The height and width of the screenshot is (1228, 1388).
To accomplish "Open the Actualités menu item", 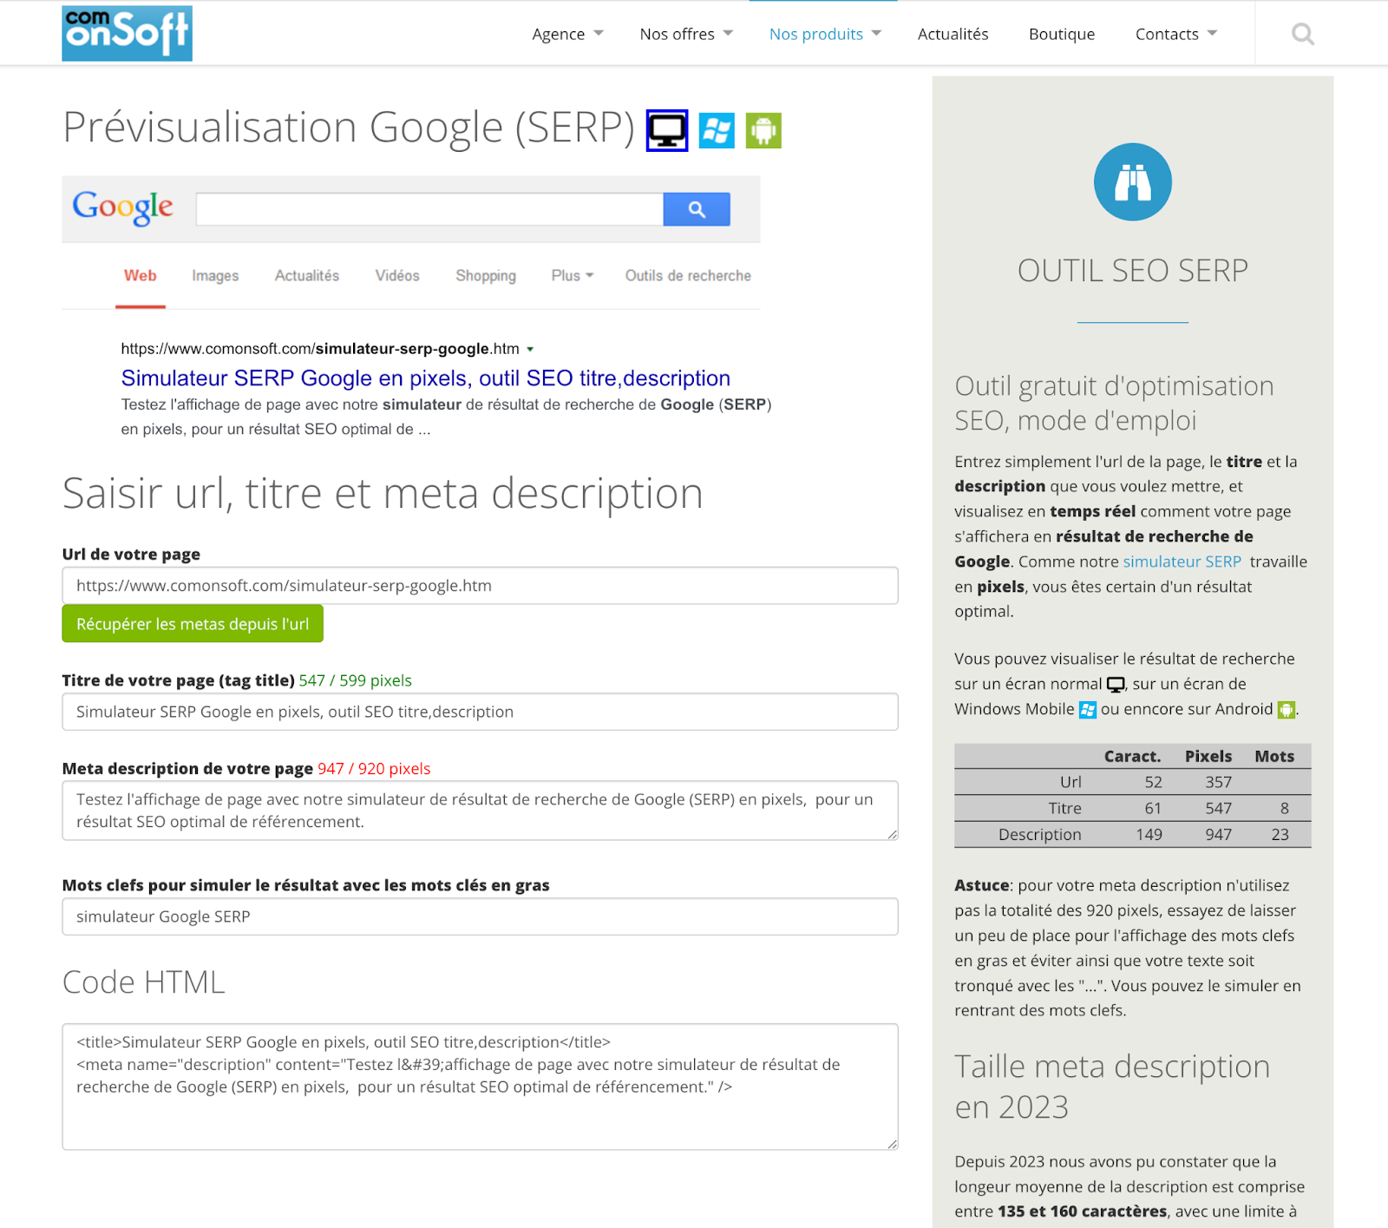I will pyautogui.click(x=953, y=34).
